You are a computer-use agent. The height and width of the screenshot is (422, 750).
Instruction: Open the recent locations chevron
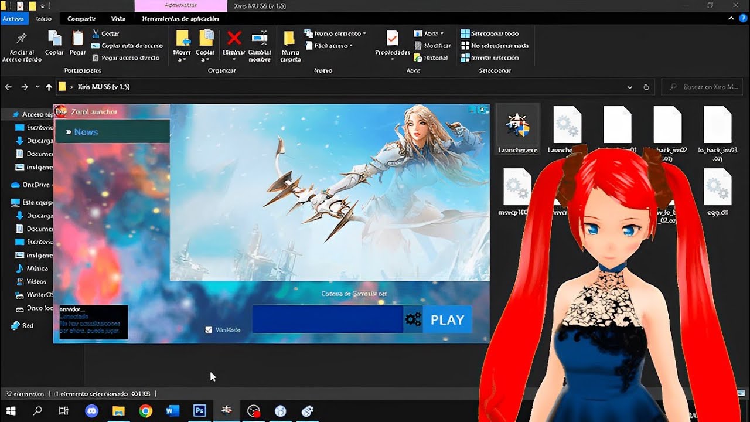[x=37, y=87]
